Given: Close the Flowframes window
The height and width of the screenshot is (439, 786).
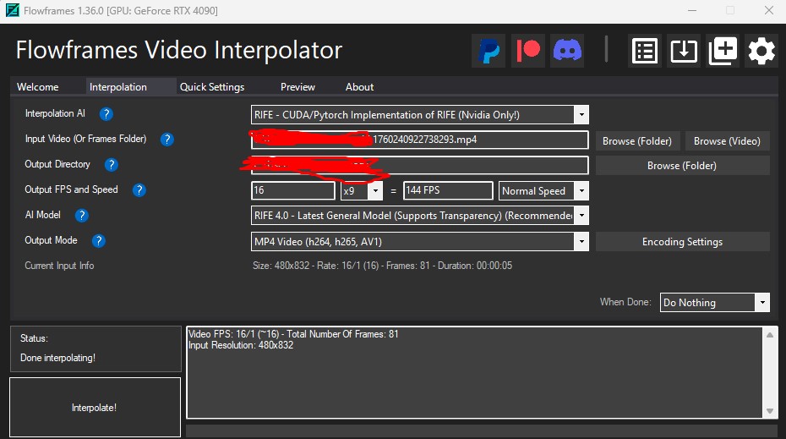Looking at the screenshot, I should coord(769,10).
